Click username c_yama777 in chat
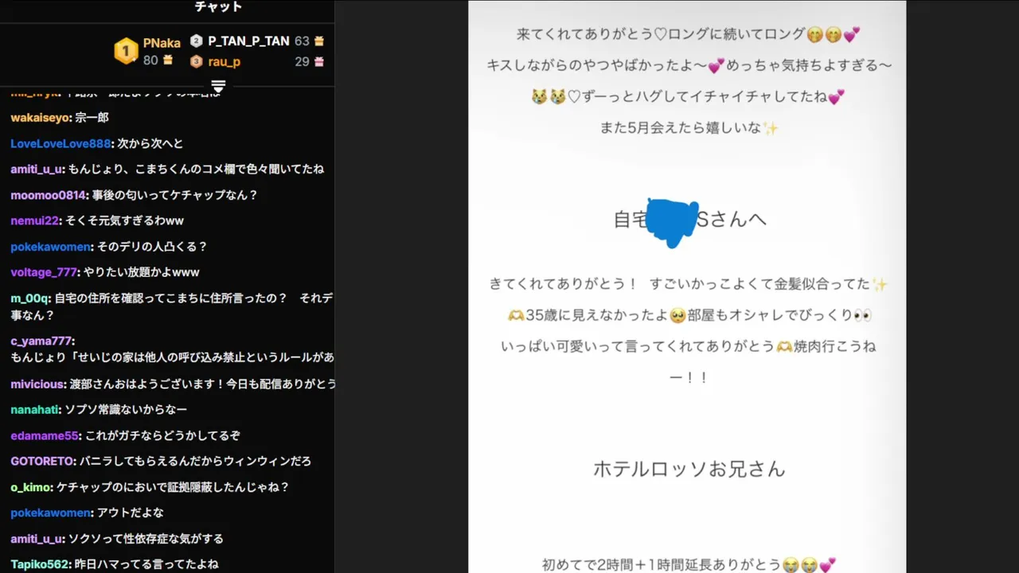The width and height of the screenshot is (1019, 573). click(x=41, y=341)
